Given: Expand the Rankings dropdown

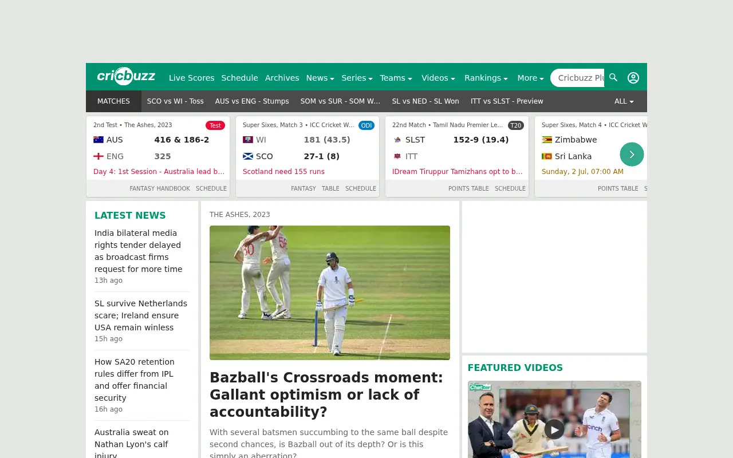Looking at the screenshot, I should (486, 78).
